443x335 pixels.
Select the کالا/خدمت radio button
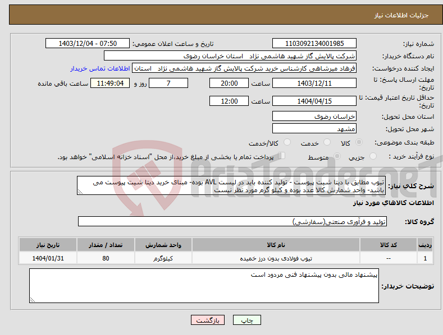[x=287, y=142]
